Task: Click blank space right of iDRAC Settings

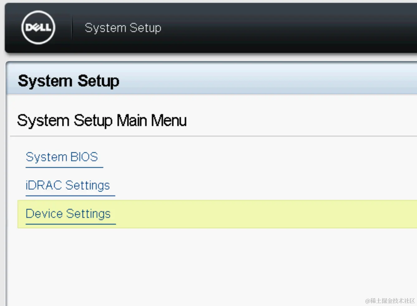Action: (249, 185)
